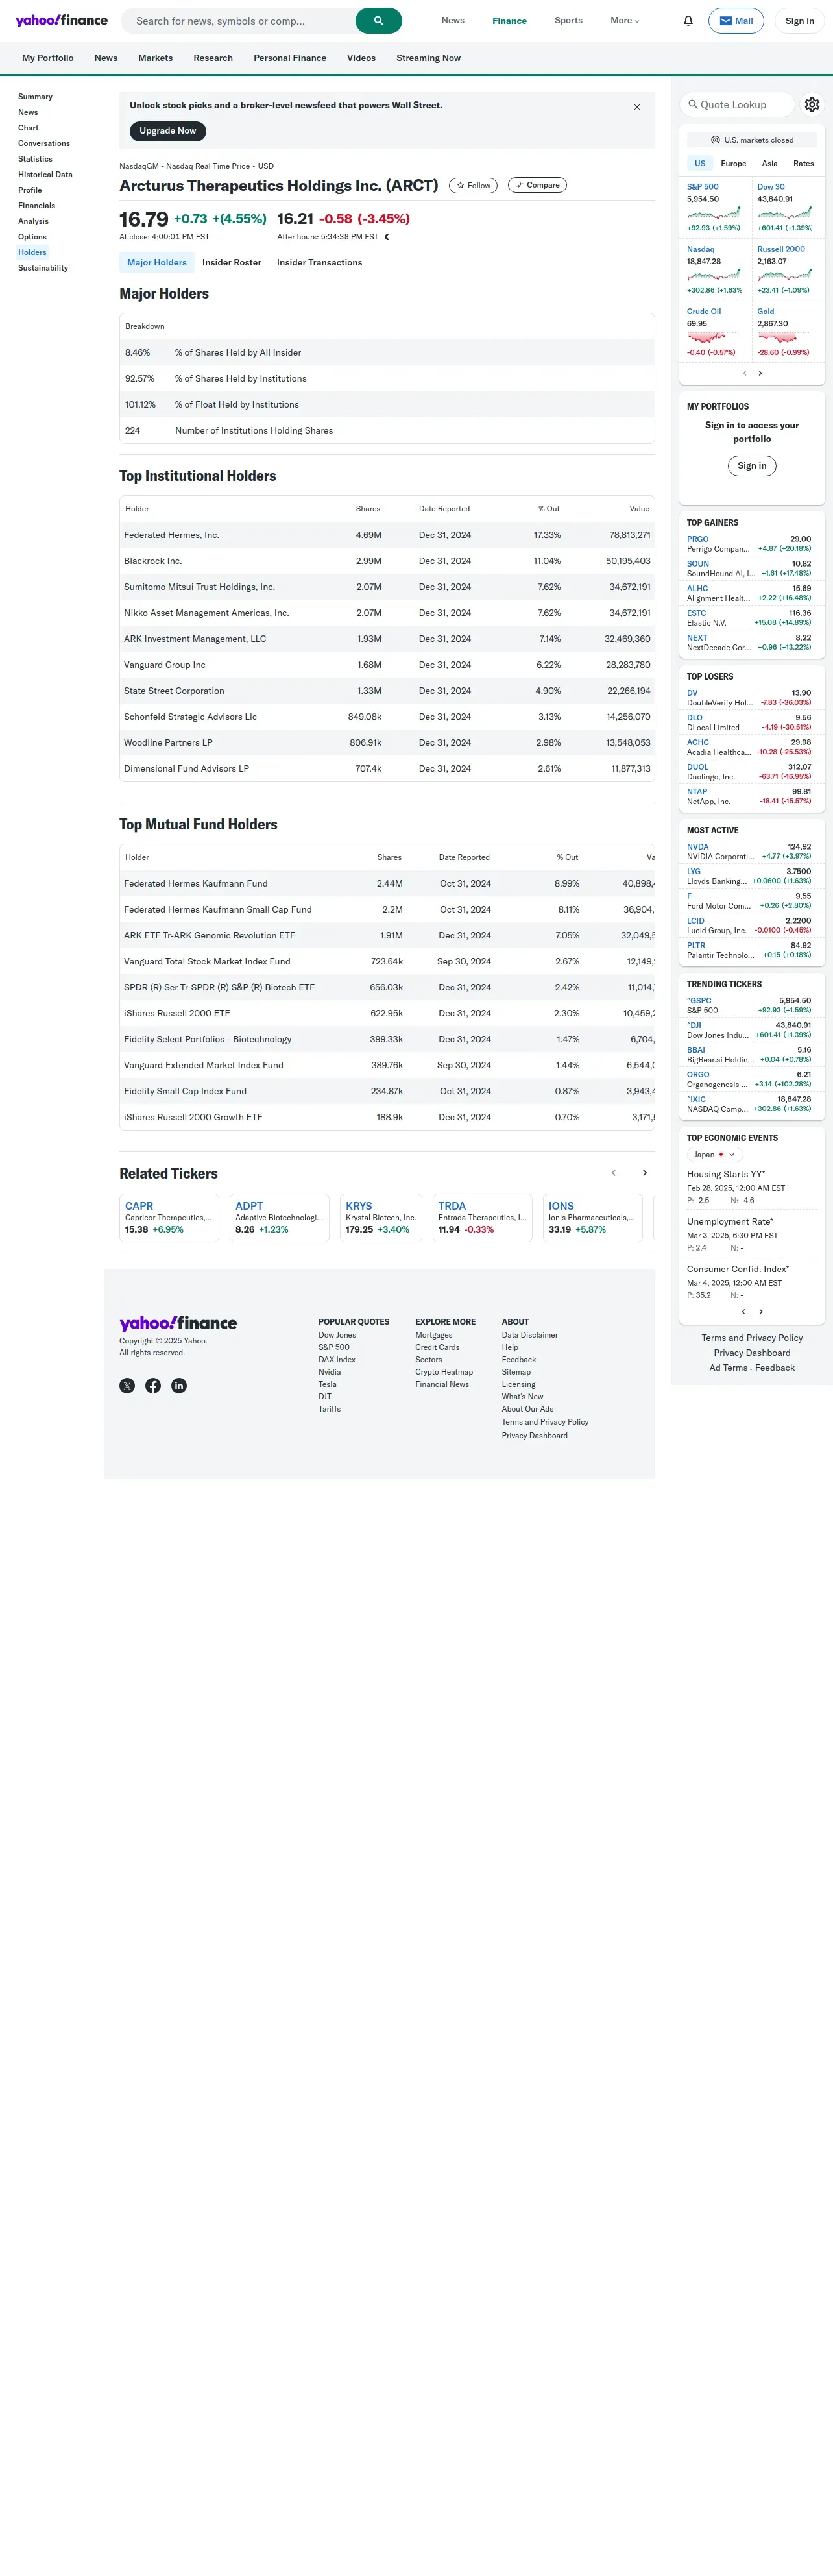The height and width of the screenshot is (2576, 833).
Task: Open Chart in the left sidebar
Action: coord(28,128)
